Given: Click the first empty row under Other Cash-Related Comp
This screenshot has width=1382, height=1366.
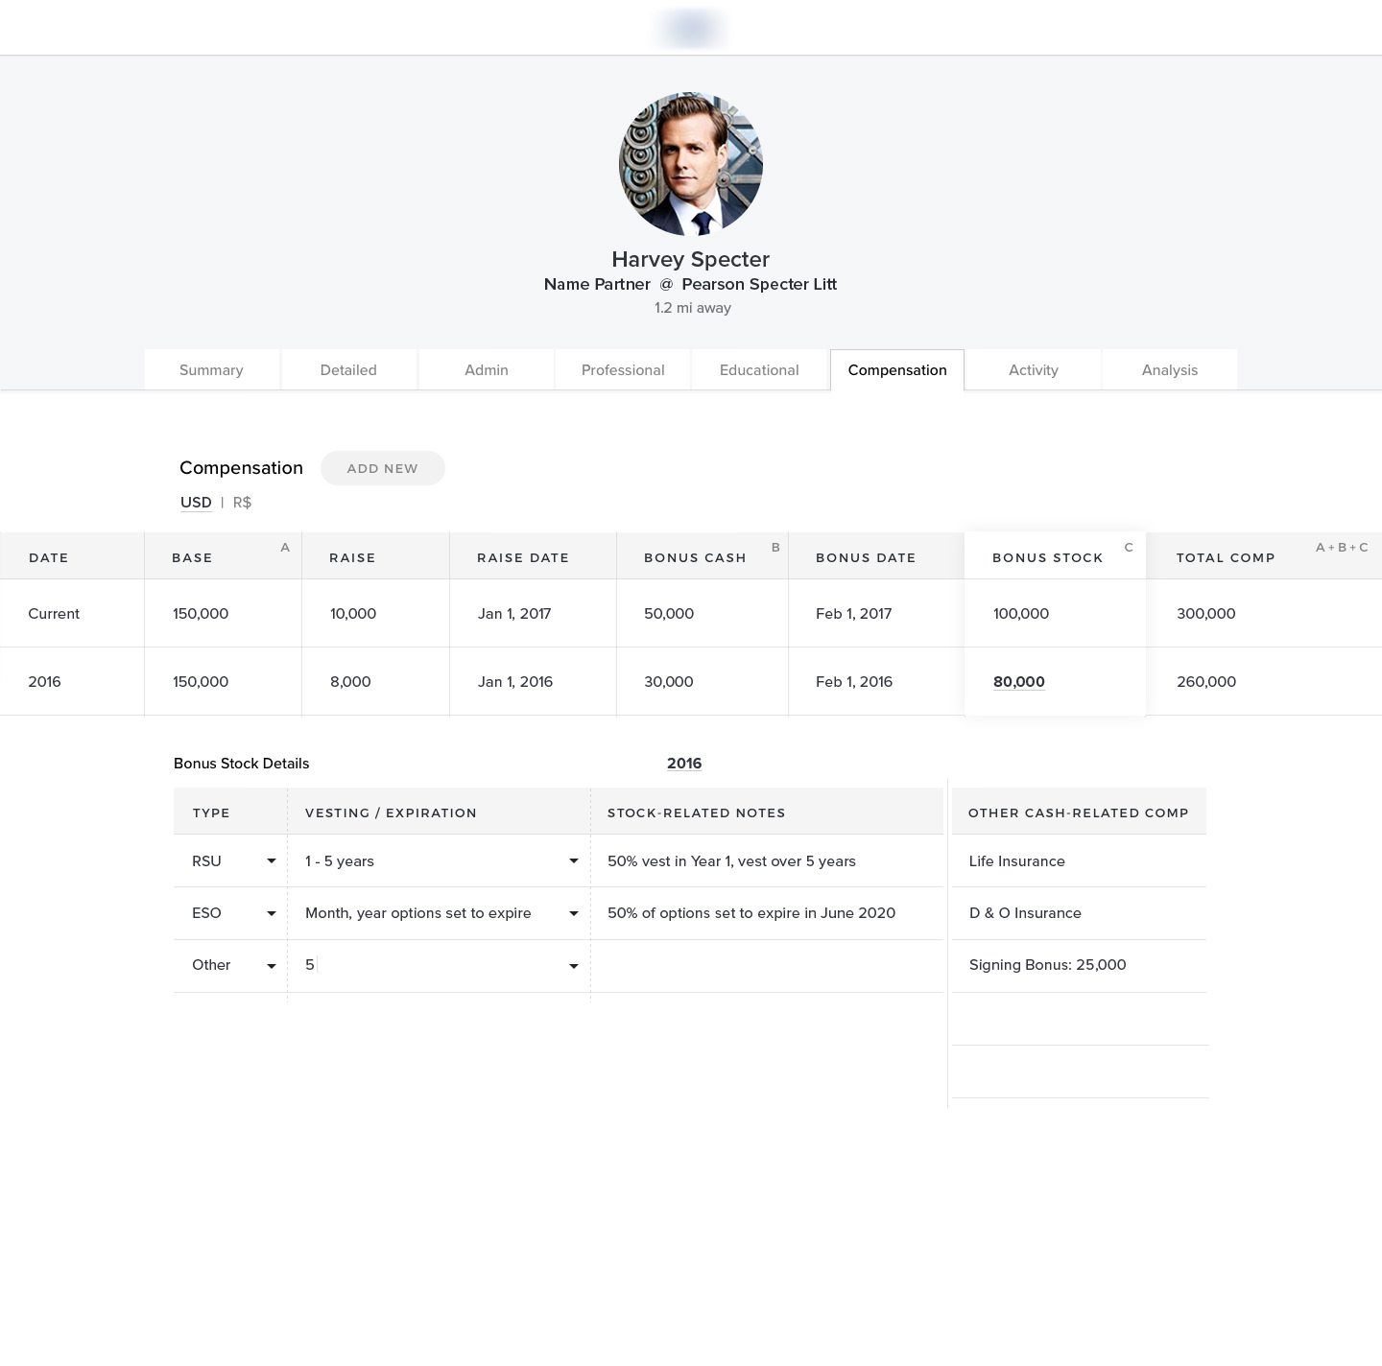Looking at the screenshot, I should coord(1080,1019).
